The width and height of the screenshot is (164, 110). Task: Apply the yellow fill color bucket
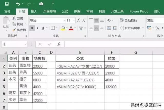pos(63,28)
